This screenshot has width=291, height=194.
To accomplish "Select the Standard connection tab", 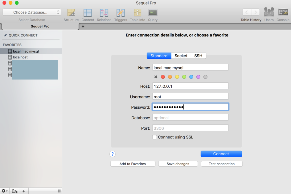I will 159,56.
